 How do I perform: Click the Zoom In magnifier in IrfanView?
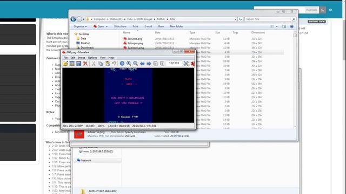[x=129, y=64]
